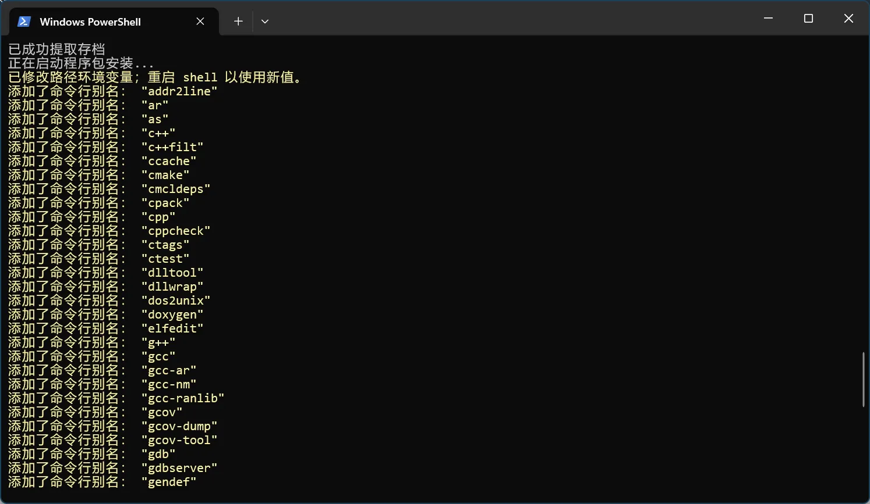
Task: Click the PowerShell icon in the tab
Action: 24,22
